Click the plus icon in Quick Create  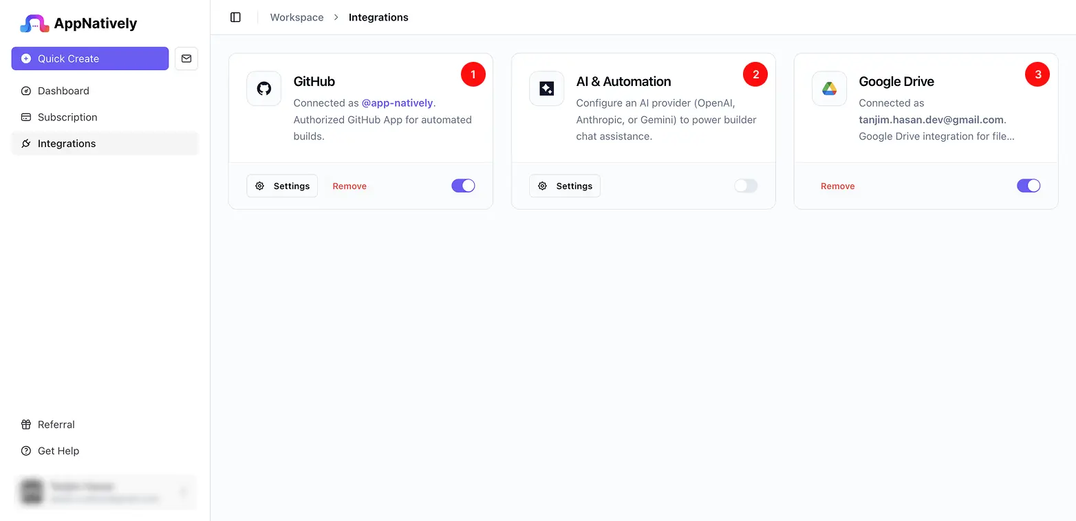[x=26, y=58]
